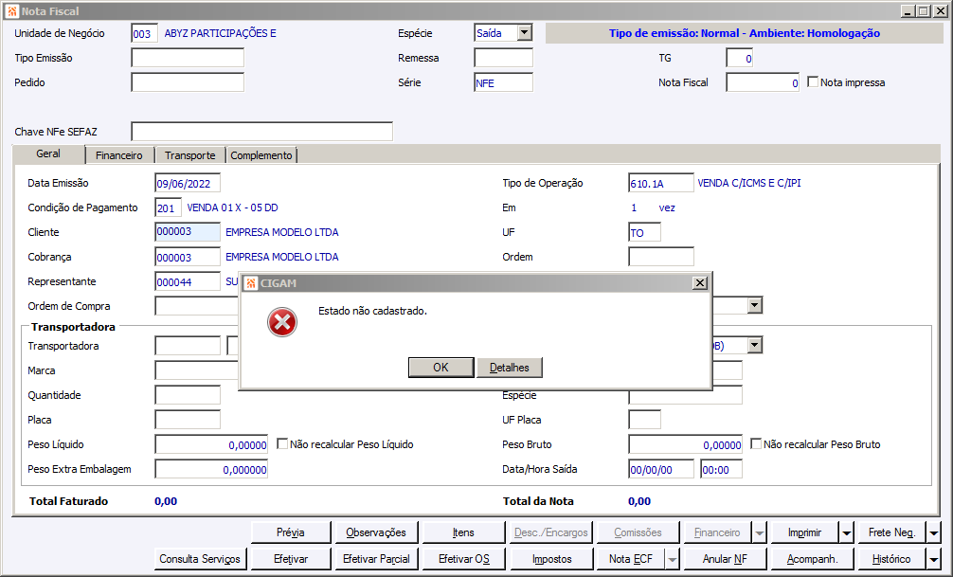
Task: Switch to the Transporte tab
Action: [x=190, y=155]
